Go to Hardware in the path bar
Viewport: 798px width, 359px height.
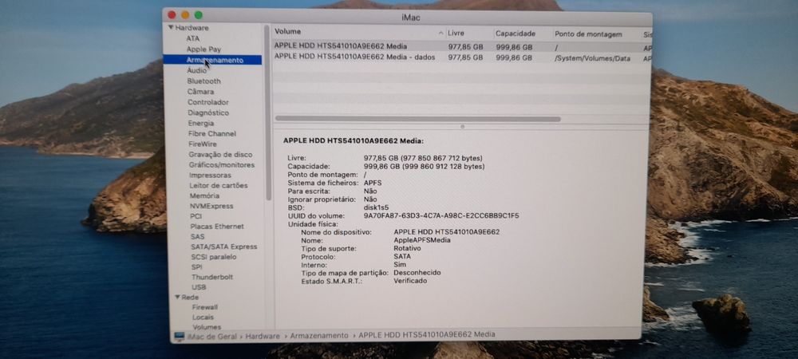tap(263, 336)
